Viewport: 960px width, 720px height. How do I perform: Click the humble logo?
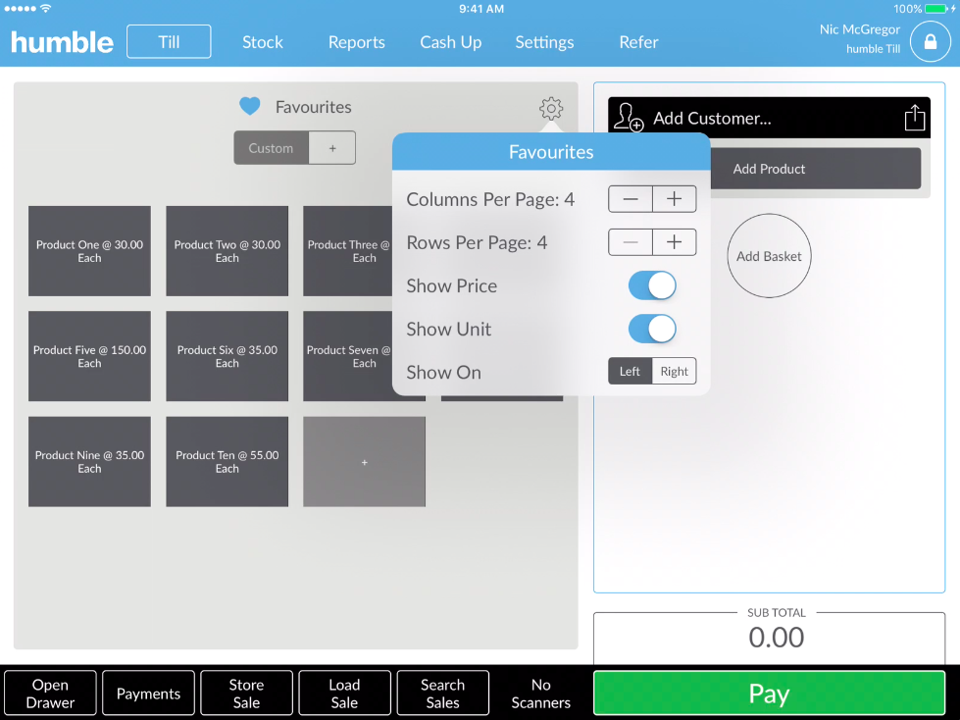click(62, 42)
